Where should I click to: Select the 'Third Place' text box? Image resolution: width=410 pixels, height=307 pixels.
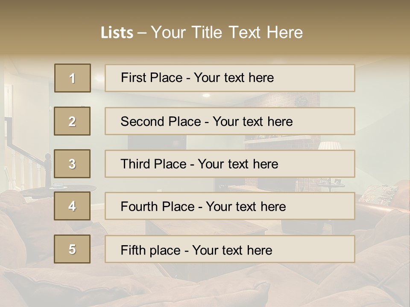[230, 164]
